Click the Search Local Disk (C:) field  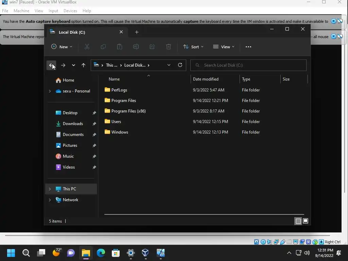(x=248, y=65)
